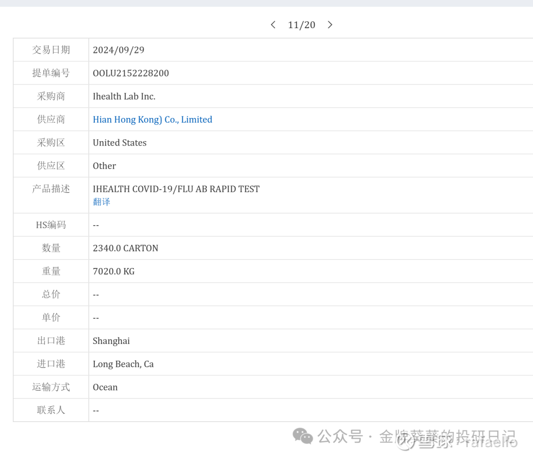This screenshot has width=533, height=458.
Task: Select supply region value Other
Action: (x=104, y=166)
